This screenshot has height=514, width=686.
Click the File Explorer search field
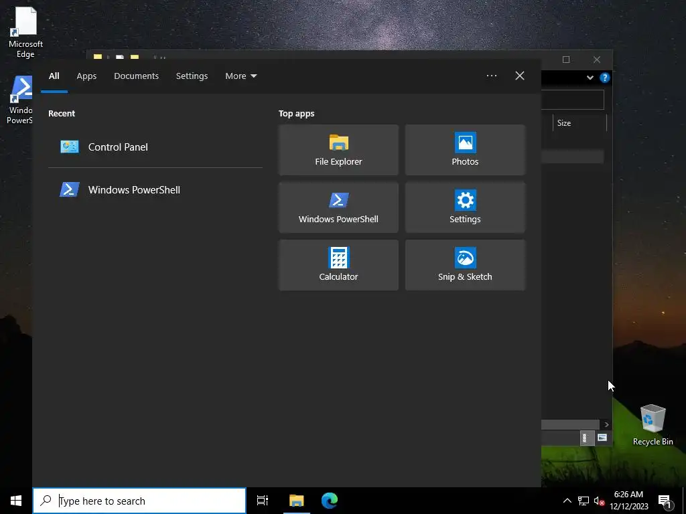tap(572, 100)
